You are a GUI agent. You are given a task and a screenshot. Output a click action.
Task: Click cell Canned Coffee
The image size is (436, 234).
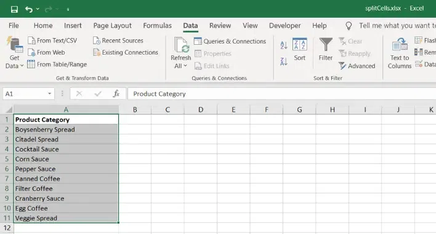click(x=66, y=179)
